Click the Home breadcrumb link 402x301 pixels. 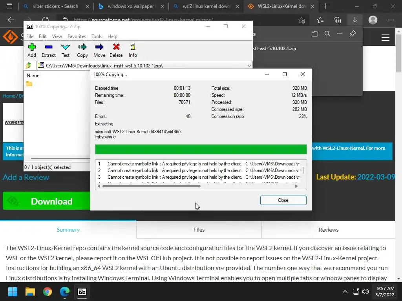tap(9, 96)
